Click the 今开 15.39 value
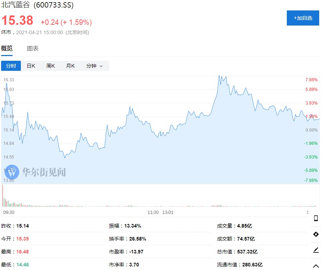The image size is (321, 270). click(x=23, y=239)
